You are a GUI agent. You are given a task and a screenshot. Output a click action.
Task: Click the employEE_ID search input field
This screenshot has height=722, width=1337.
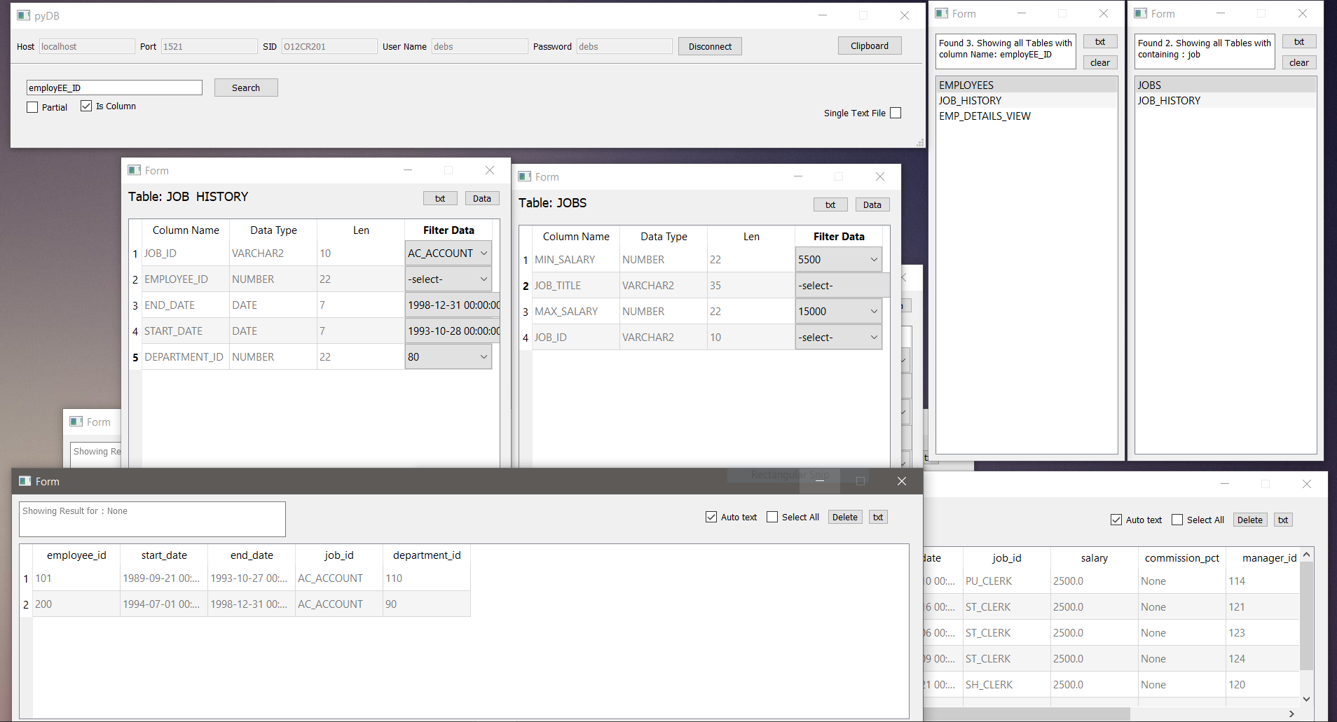(x=114, y=88)
